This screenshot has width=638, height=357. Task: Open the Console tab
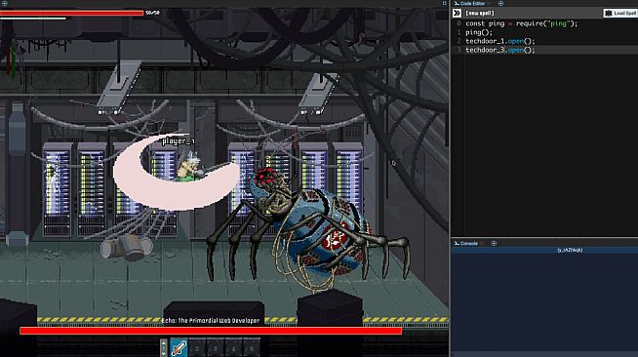pyautogui.click(x=466, y=243)
